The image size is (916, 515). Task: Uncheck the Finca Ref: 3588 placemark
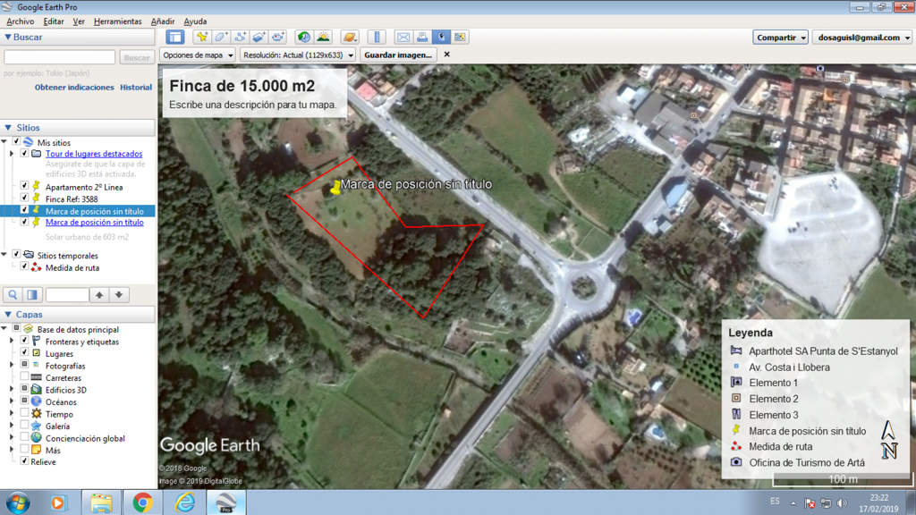click(x=24, y=198)
